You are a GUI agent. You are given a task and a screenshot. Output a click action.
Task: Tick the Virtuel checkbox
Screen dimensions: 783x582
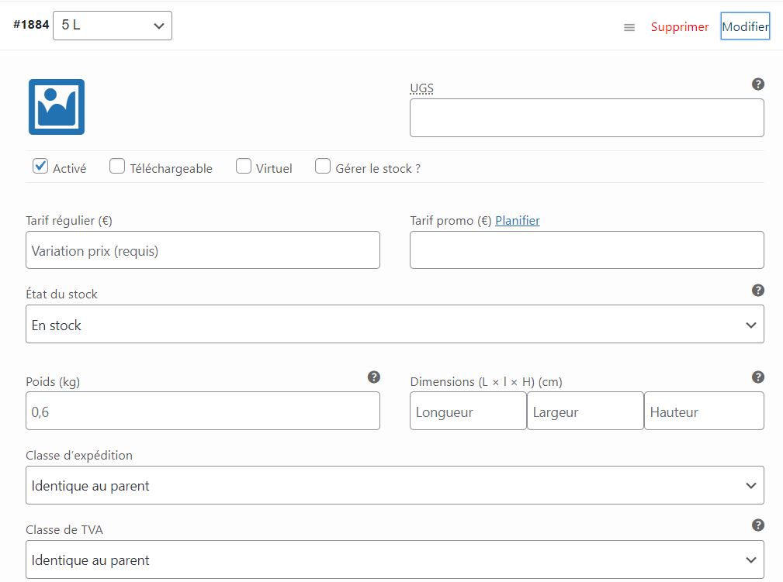click(244, 166)
